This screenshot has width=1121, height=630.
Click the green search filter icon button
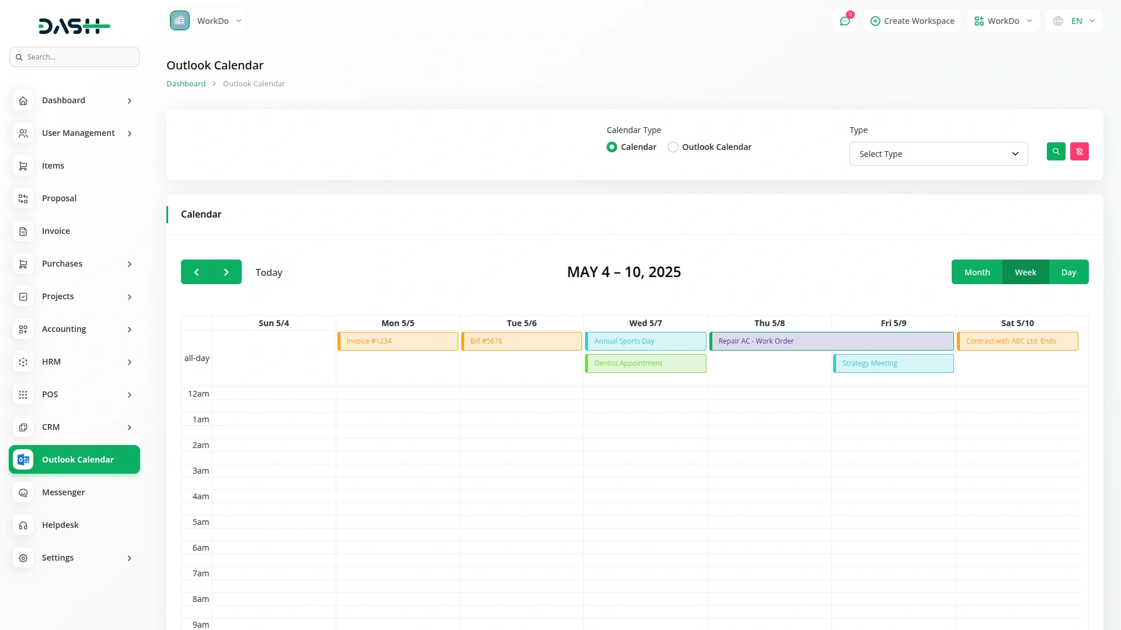click(1056, 152)
